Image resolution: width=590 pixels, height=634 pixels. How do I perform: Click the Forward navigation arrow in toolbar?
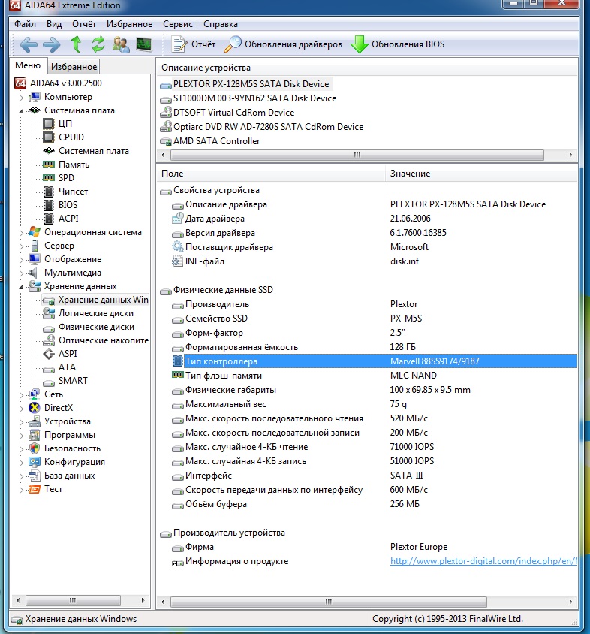[x=52, y=44]
